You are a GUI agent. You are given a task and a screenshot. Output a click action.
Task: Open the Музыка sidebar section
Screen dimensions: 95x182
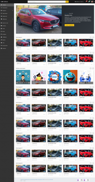[x=7, y=40]
